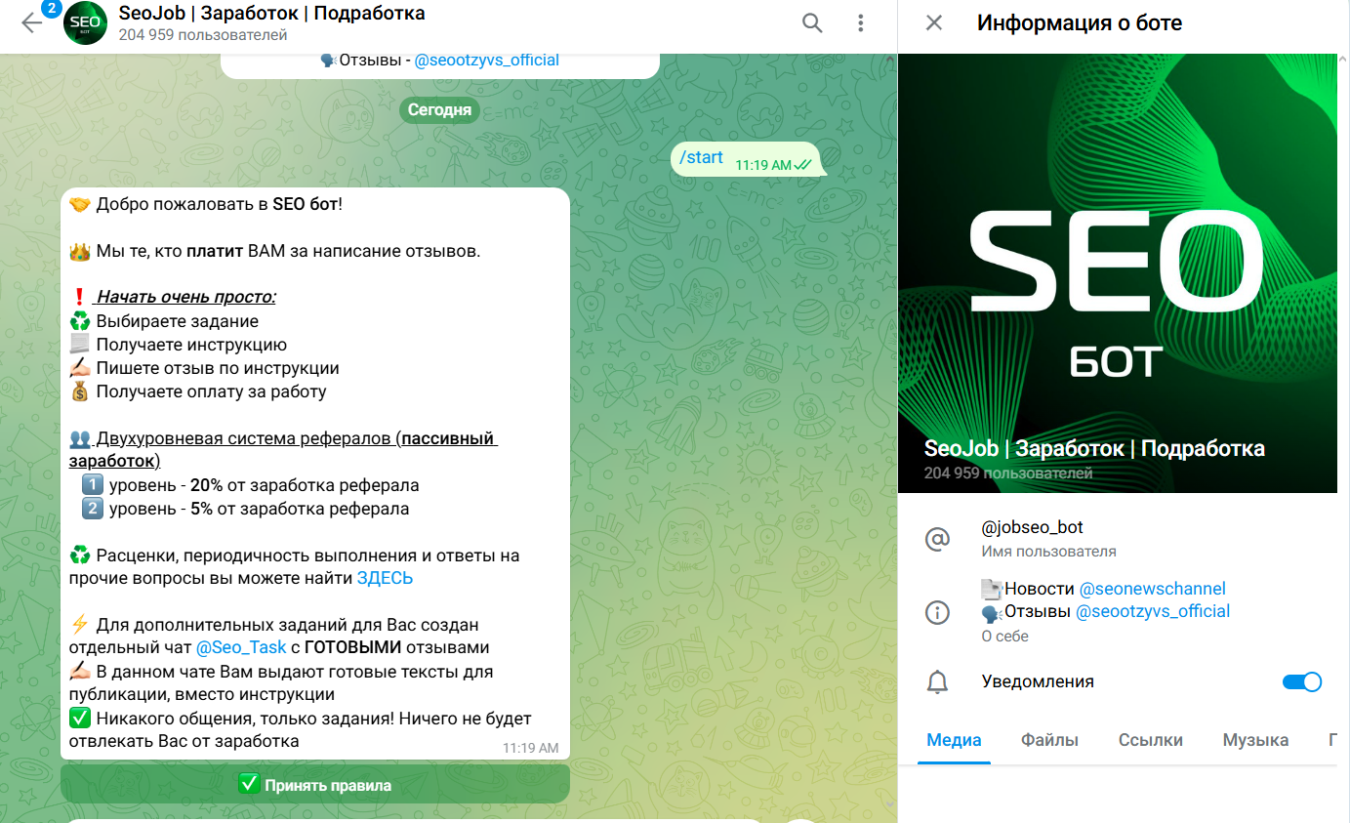Search this chat with magnifier icon
The height and width of the screenshot is (823, 1350).
click(x=812, y=22)
